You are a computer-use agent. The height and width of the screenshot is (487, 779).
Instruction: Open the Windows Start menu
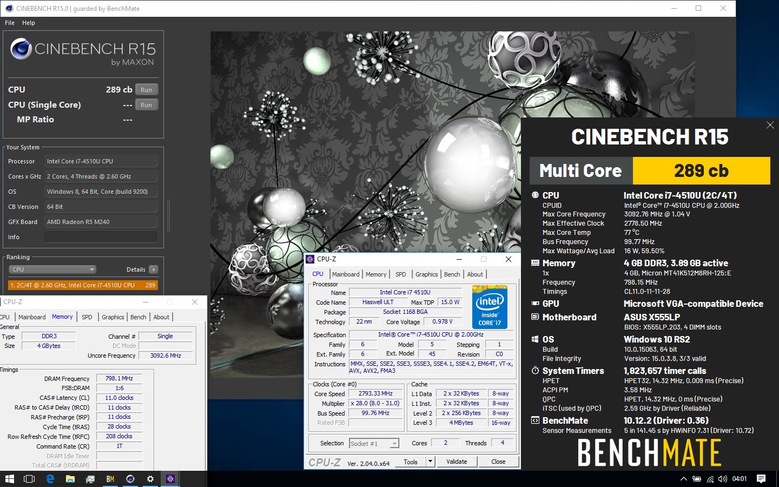(9, 479)
